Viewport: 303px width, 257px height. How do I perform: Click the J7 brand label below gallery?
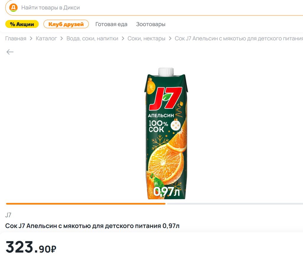coord(8,215)
